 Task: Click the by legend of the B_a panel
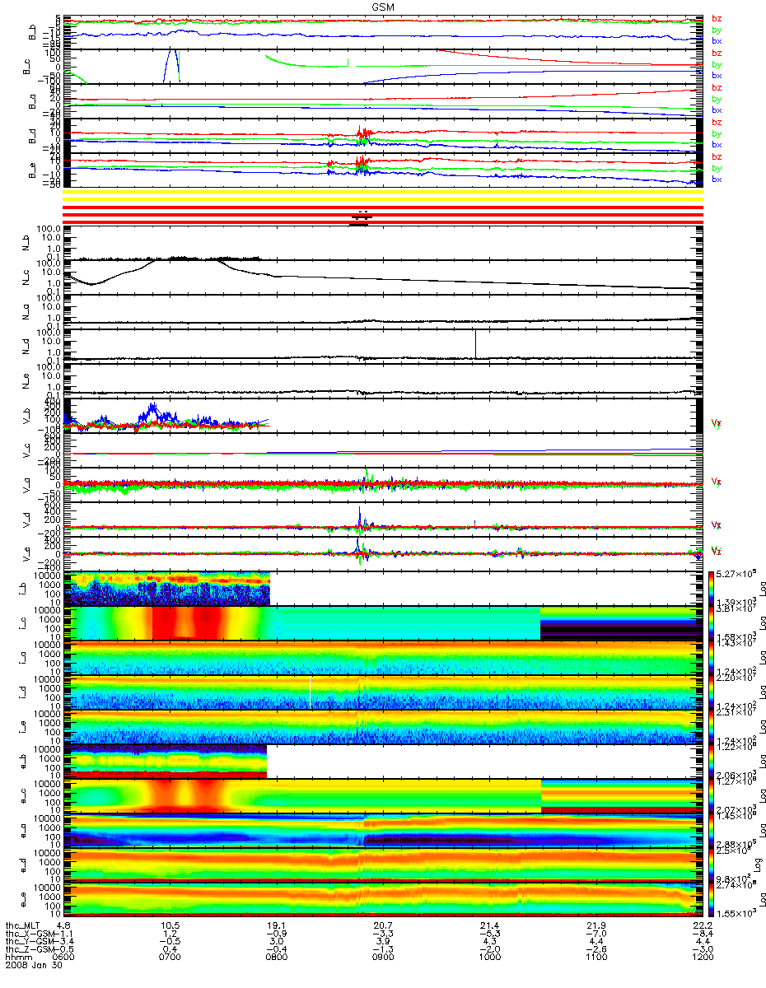click(717, 99)
